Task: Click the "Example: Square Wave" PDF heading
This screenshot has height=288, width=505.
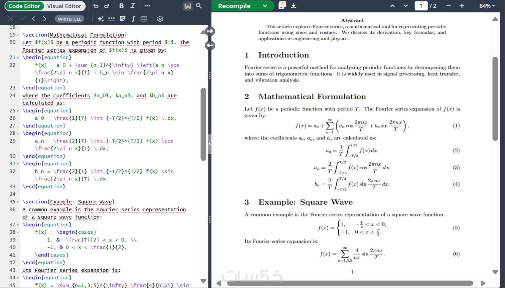Action: tap(306, 202)
